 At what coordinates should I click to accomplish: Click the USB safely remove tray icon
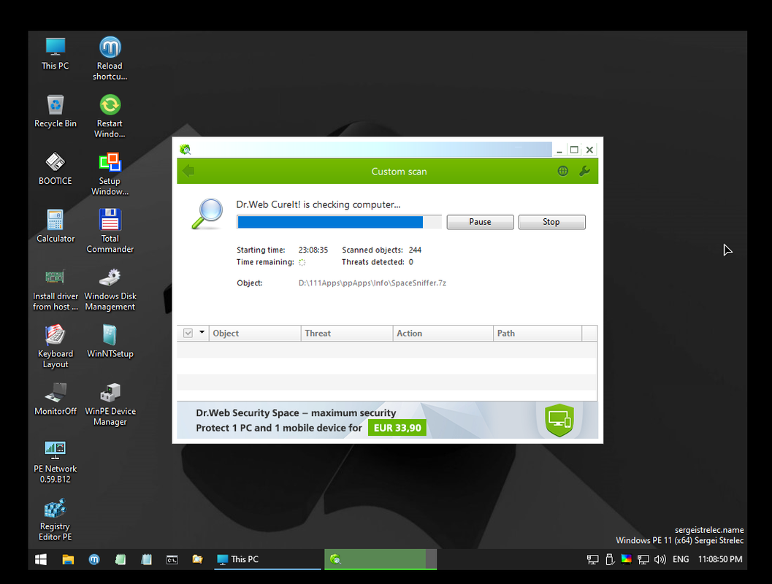(x=610, y=559)
